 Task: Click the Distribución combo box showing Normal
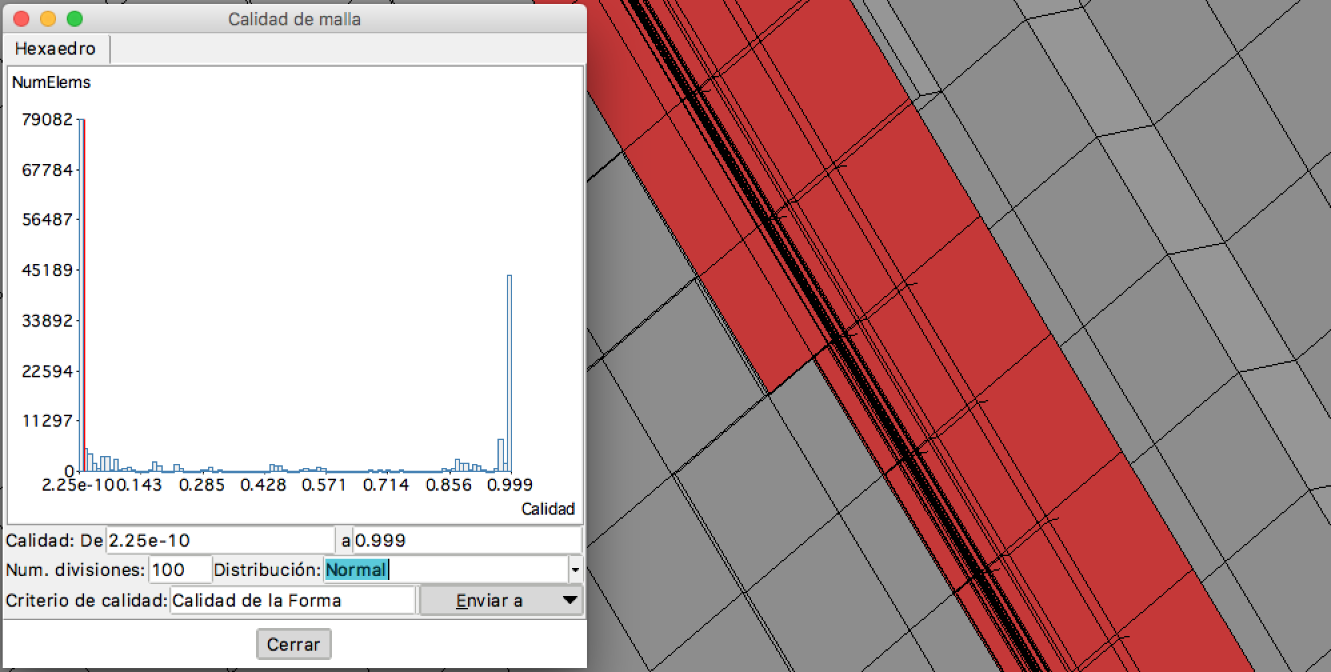click(x=444, y=570)
